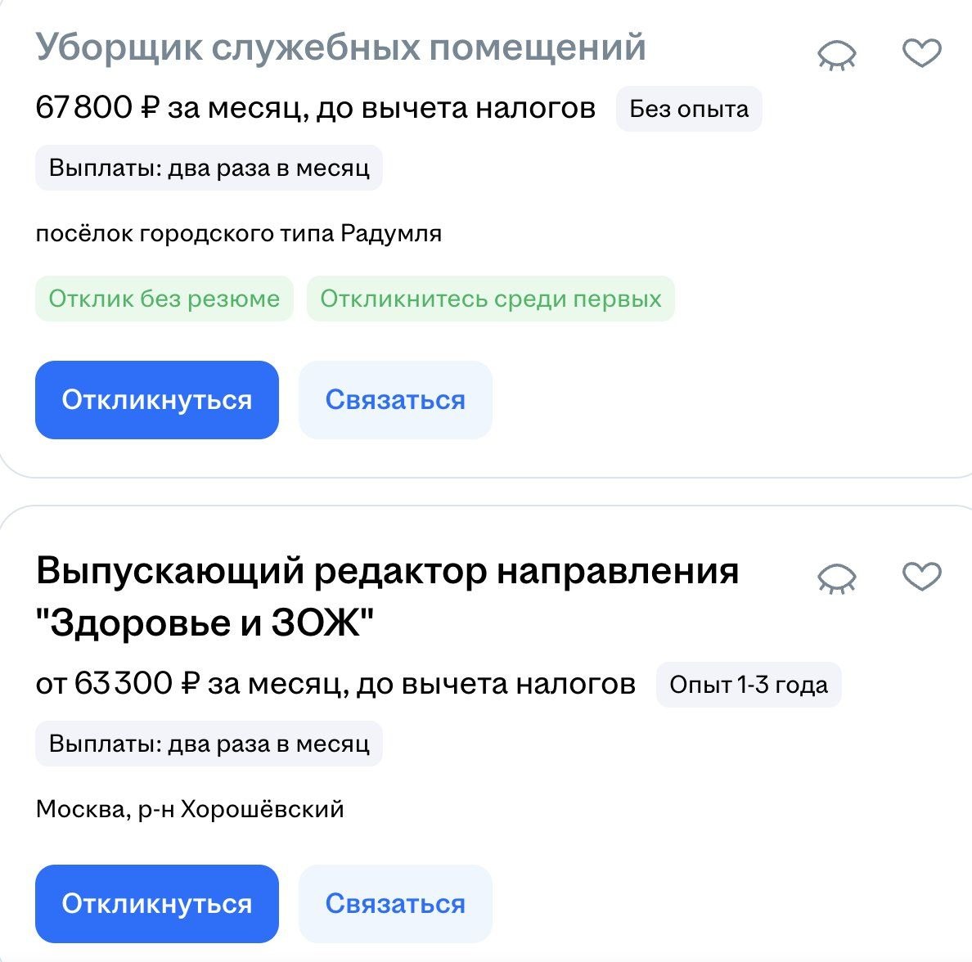The height and width of the screenshot is (962, 972).
Task: Click the Без опыта tag
Action: (x=689, y=109)
